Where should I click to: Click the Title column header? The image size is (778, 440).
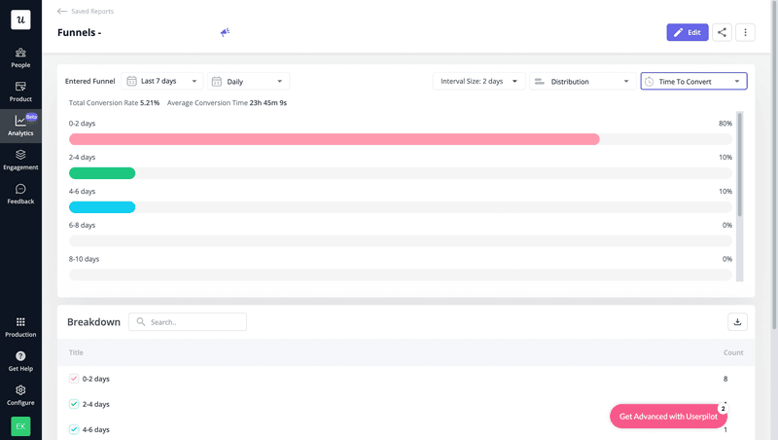76,352
